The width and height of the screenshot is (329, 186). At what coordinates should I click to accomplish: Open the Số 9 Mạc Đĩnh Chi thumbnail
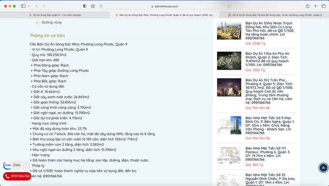(229, 125)
